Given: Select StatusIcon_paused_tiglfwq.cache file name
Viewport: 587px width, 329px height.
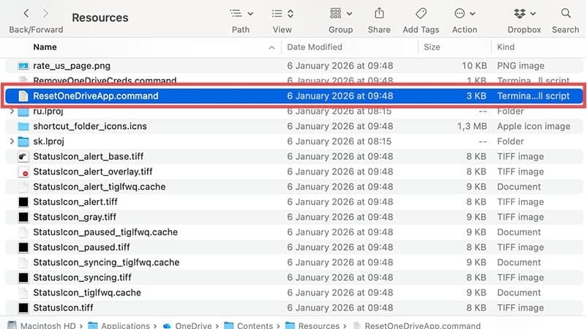Looking at the screenshot, I should click(105, 232).
